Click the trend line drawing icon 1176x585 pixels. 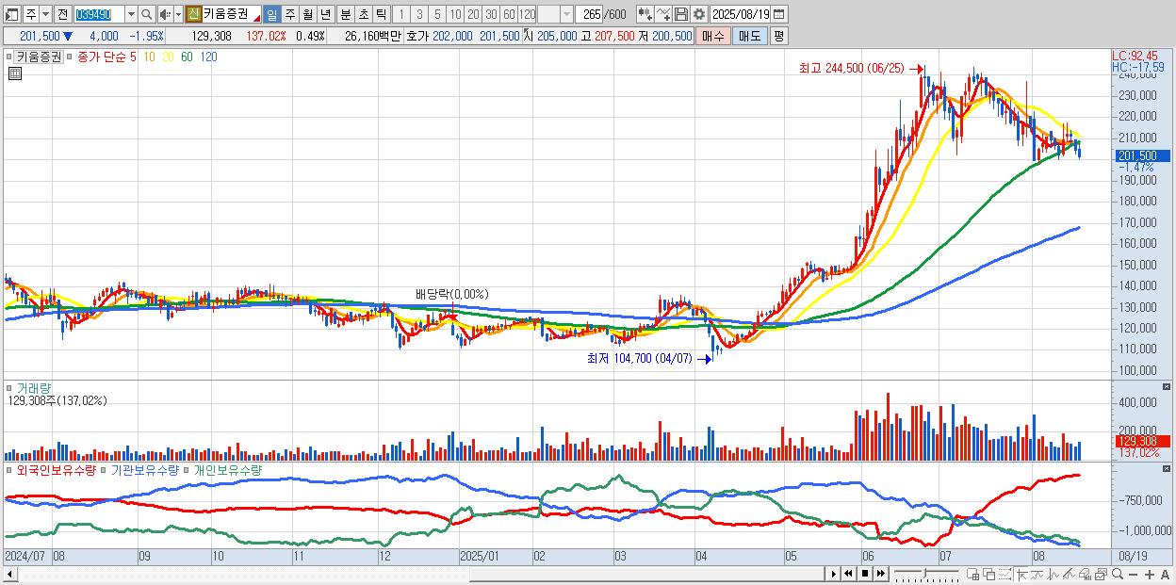point(1037,574)
